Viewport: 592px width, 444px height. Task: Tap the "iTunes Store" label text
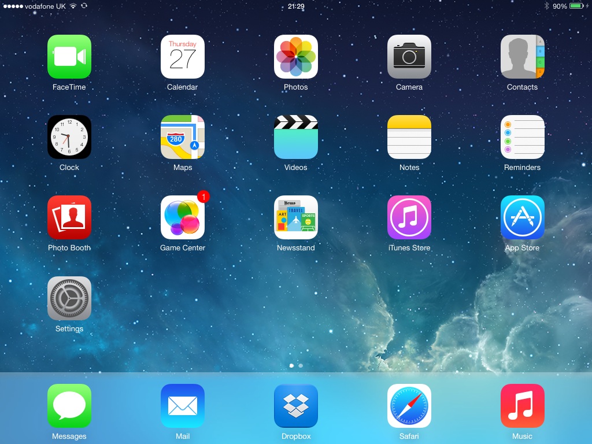(409, 247)
